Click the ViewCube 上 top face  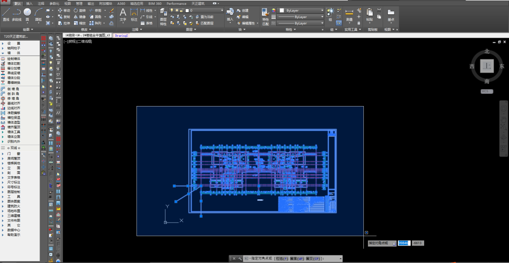point(487,66)
